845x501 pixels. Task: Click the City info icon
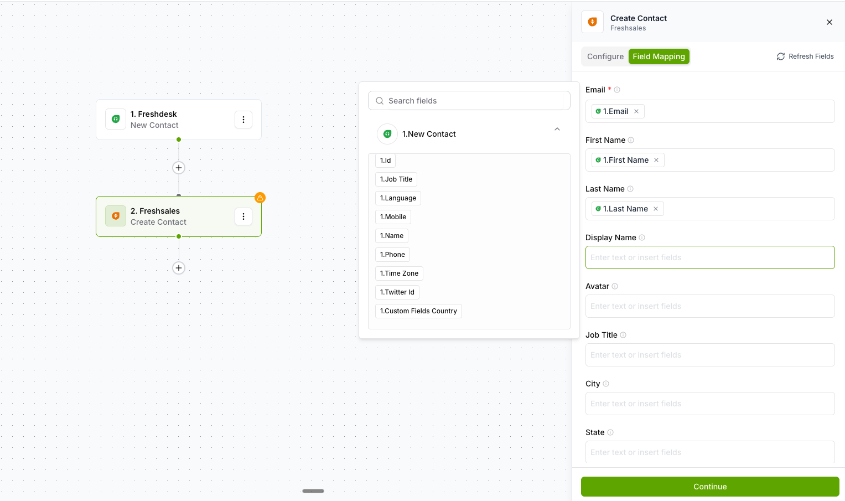pos(606,384)
